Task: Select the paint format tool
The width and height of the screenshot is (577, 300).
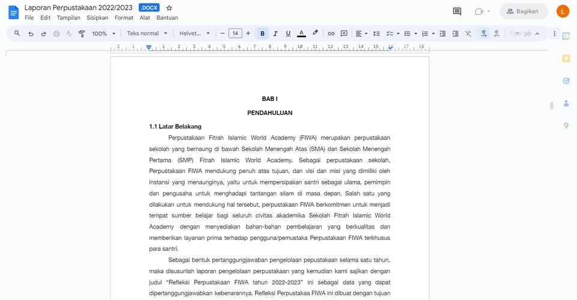Action: click(x=82, y=34)
